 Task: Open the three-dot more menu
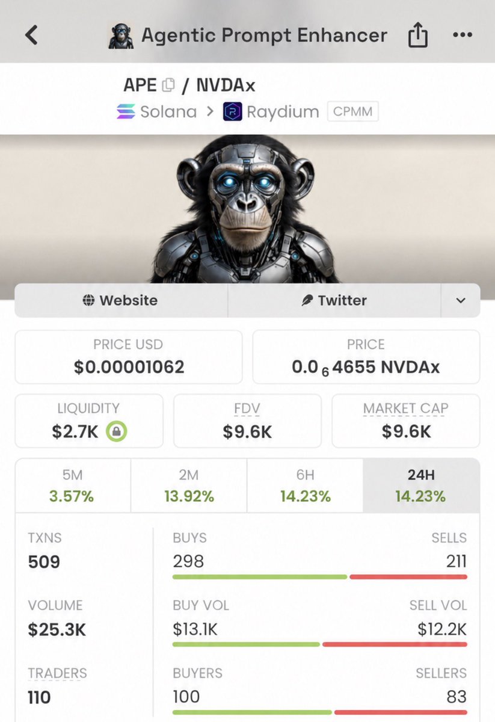pyautogui.click(x=462, y=35)
